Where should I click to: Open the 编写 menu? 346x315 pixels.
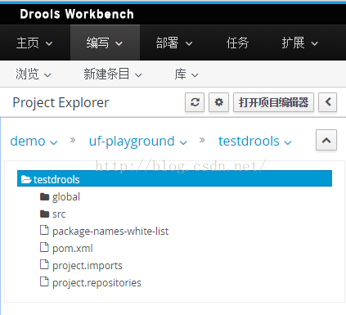[x=105, y=43]
